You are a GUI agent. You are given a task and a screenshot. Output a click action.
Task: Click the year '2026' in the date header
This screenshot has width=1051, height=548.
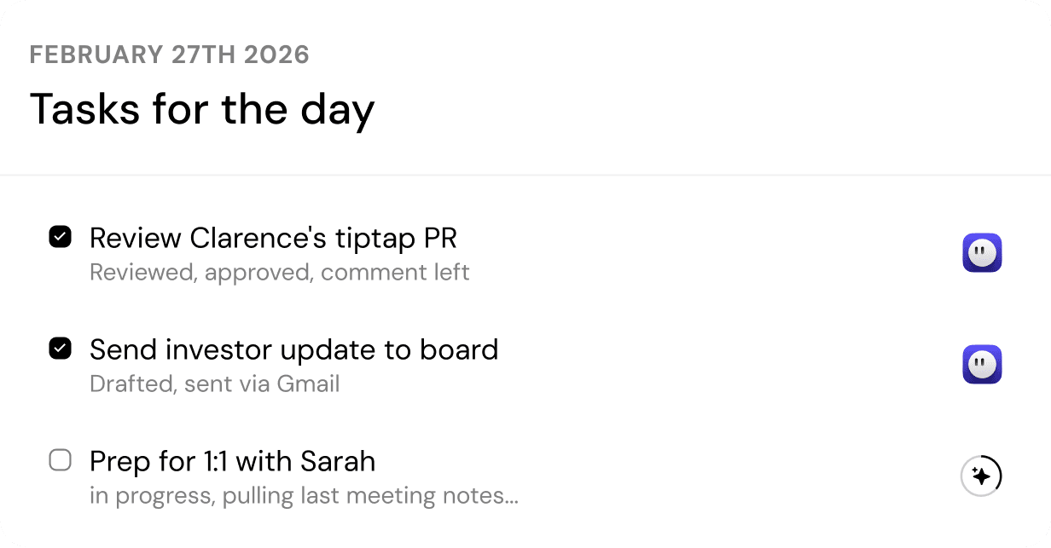point(276,55)
